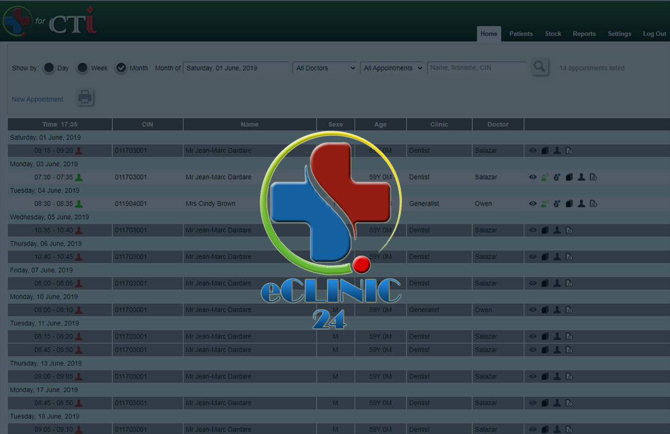This screenshot has width=670, height=434.
Task: Open stacked documents icon in 07:30 - 07:35 row
Action: click(569, 177)
